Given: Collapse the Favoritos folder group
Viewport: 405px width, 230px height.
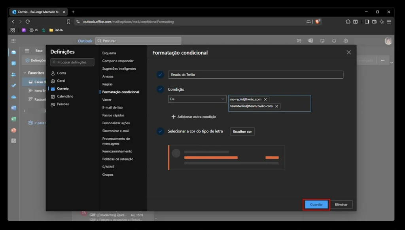Looking at the screenshot, I should 25,73.
